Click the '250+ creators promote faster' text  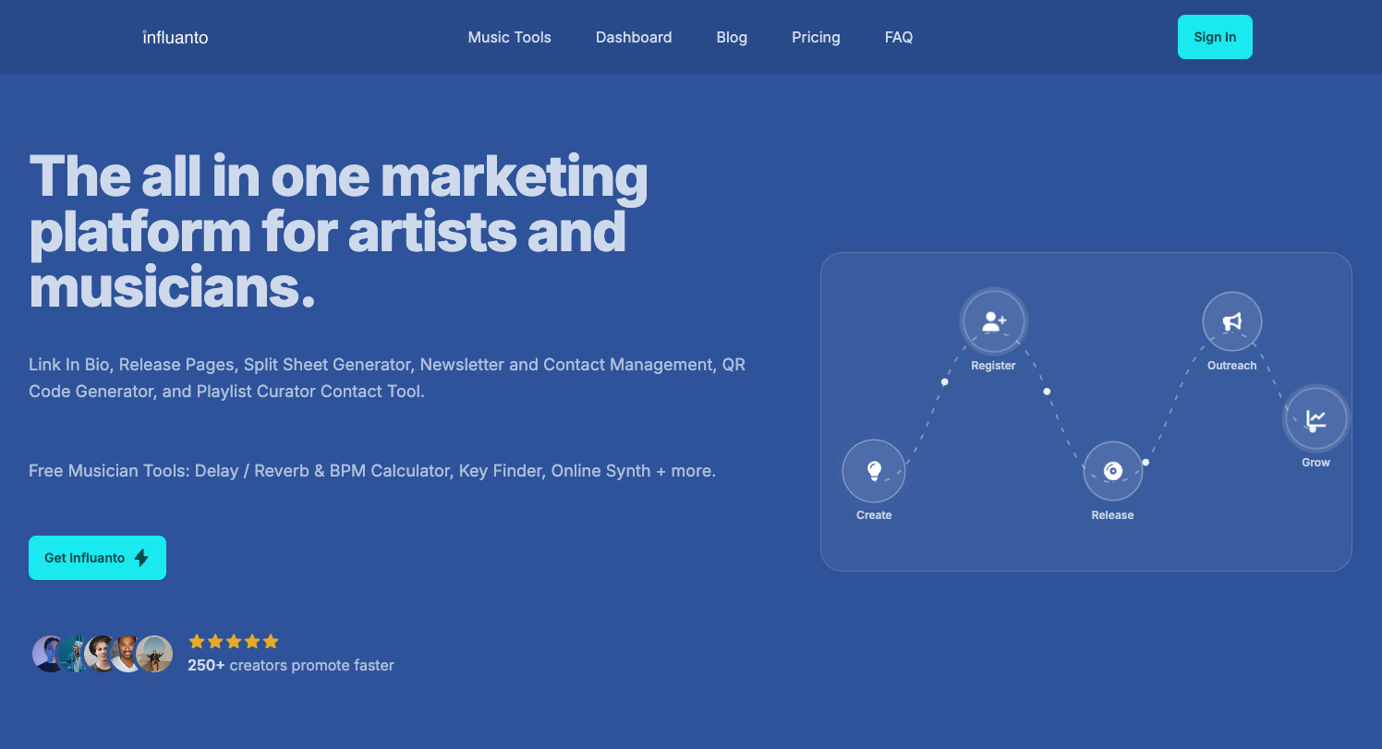291,665
